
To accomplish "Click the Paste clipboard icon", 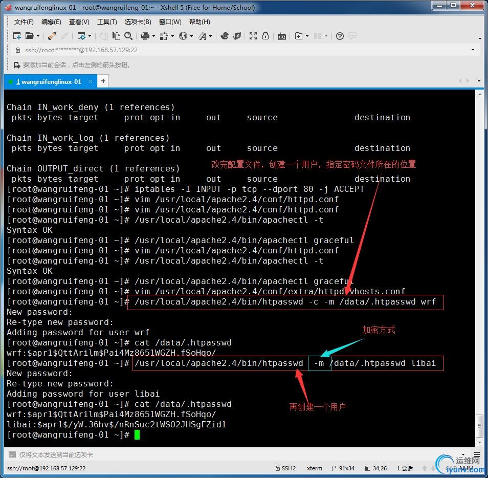I will click(x=116, y=36).
